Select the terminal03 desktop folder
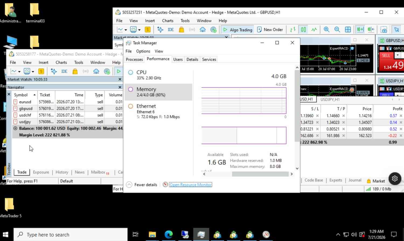The width and height of the screenshot is (404, 241). [35, 13]
